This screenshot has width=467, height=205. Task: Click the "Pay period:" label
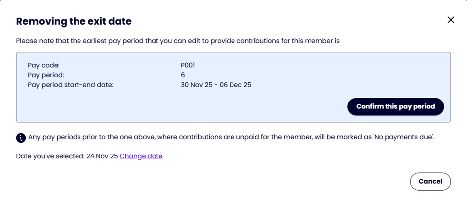tap(47, 75)
